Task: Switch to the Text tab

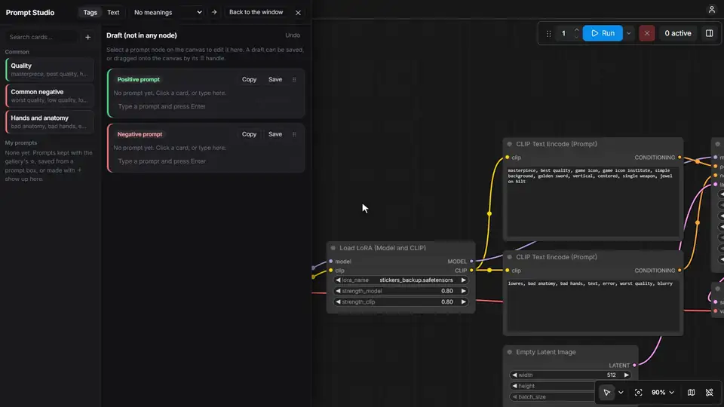Action: tap(113, 13)
